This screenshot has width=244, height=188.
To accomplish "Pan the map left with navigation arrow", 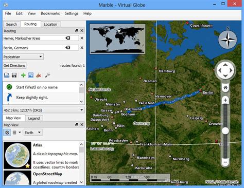I will pyautogui.click(x=220, y=70).
